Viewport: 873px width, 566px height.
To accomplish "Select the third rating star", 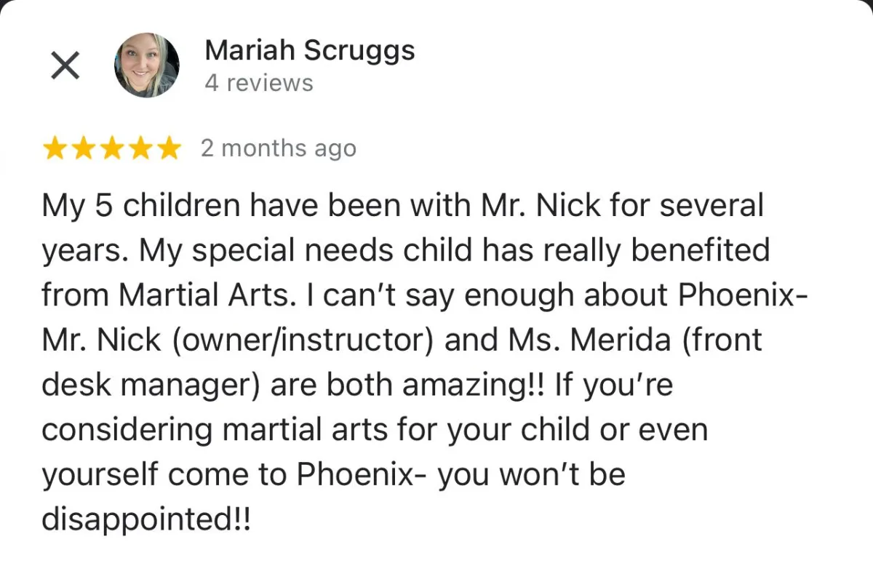I will pyautogui.click(x=111, y=148).
